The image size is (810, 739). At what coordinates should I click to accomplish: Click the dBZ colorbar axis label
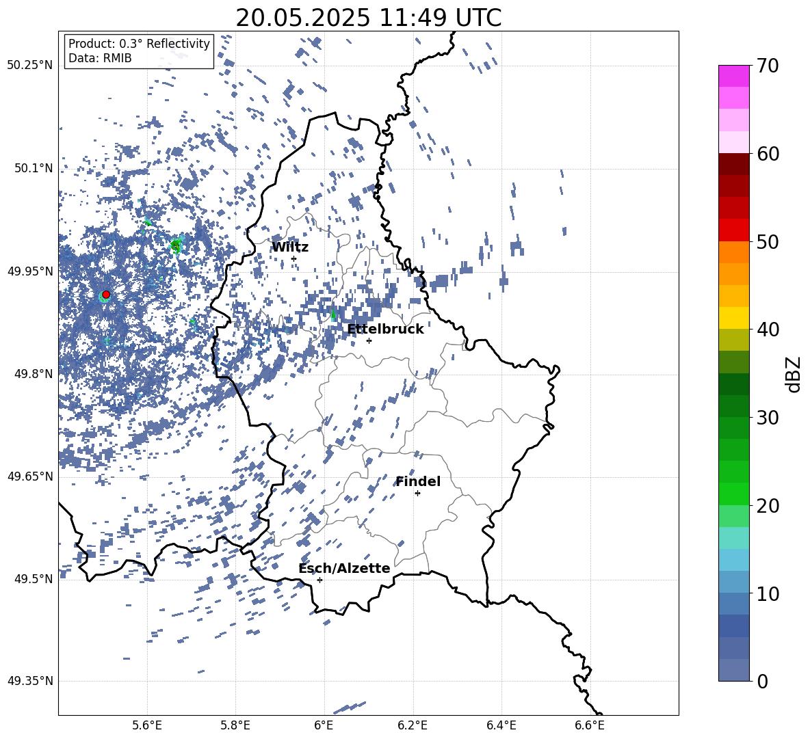click(793, 374)
